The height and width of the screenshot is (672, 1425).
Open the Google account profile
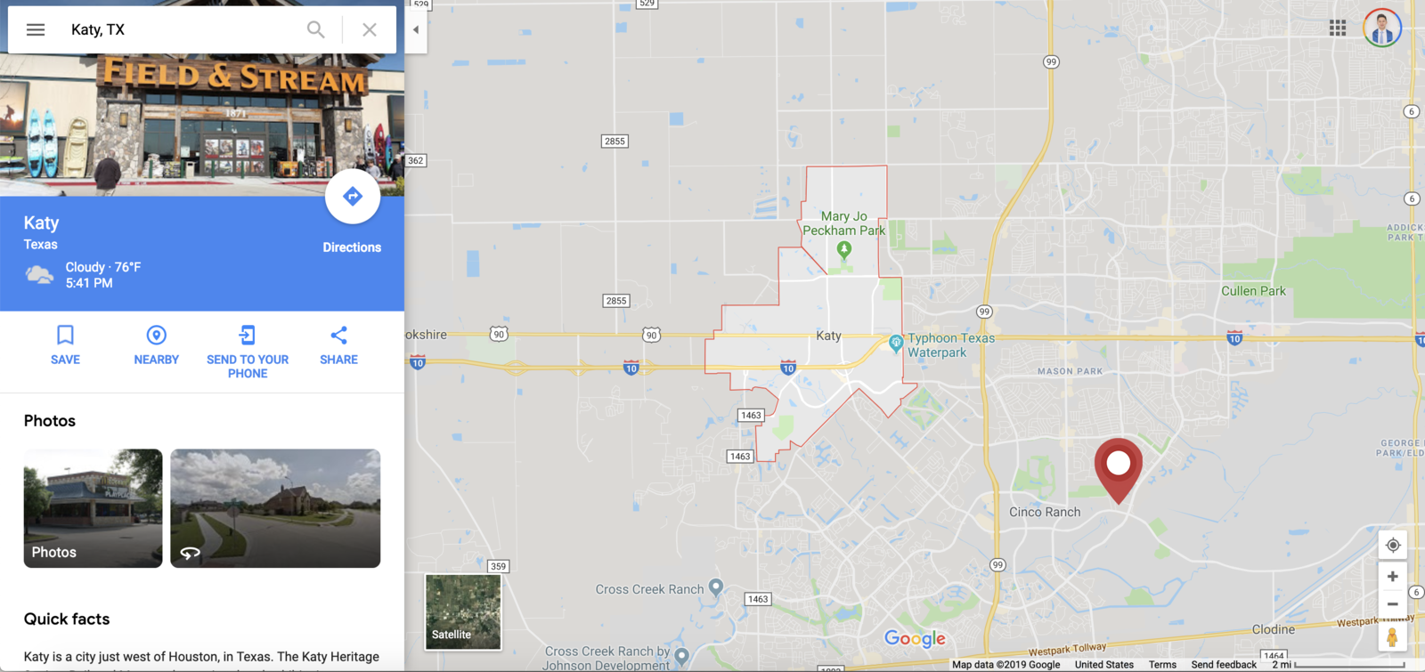[1382, 28]
